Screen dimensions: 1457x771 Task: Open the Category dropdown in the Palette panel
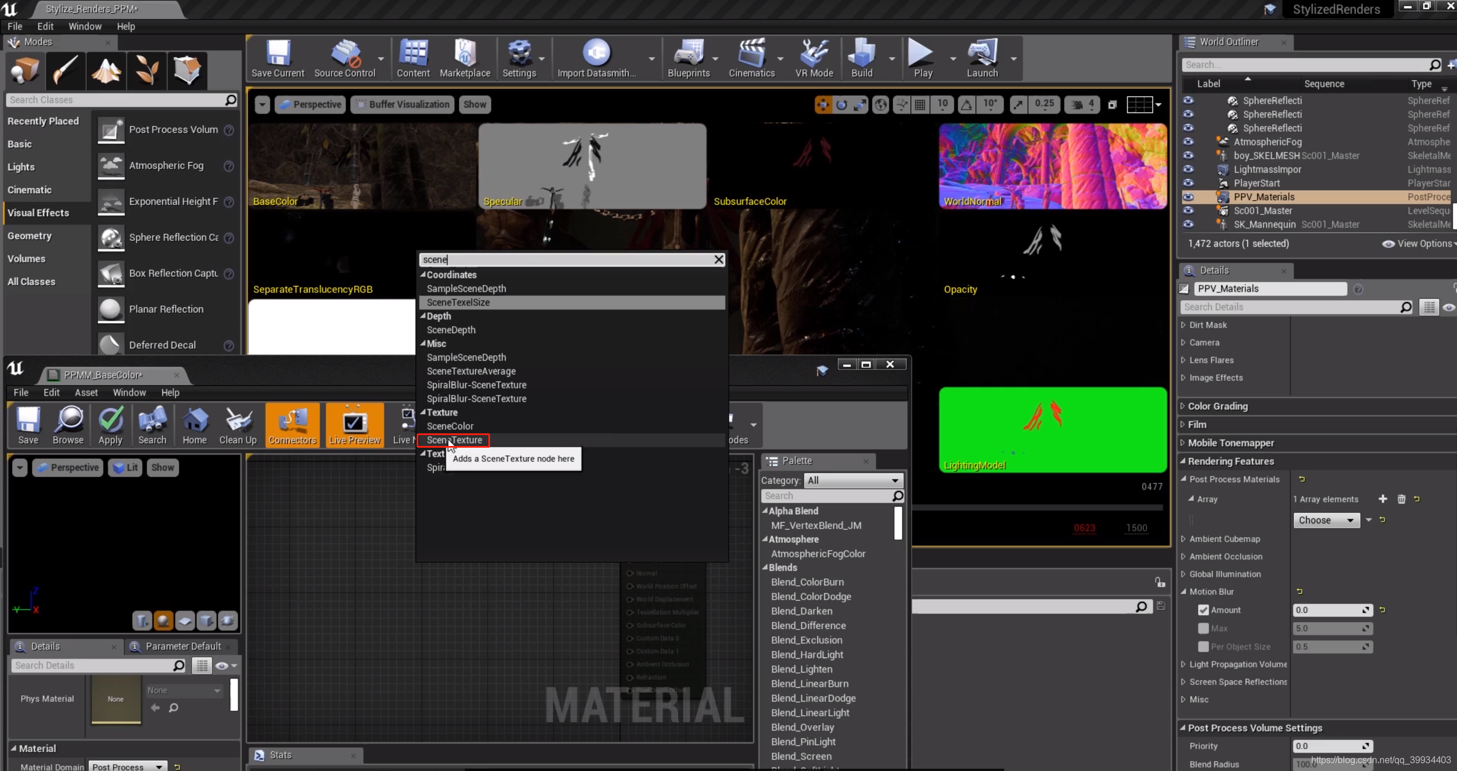[853, 480]
